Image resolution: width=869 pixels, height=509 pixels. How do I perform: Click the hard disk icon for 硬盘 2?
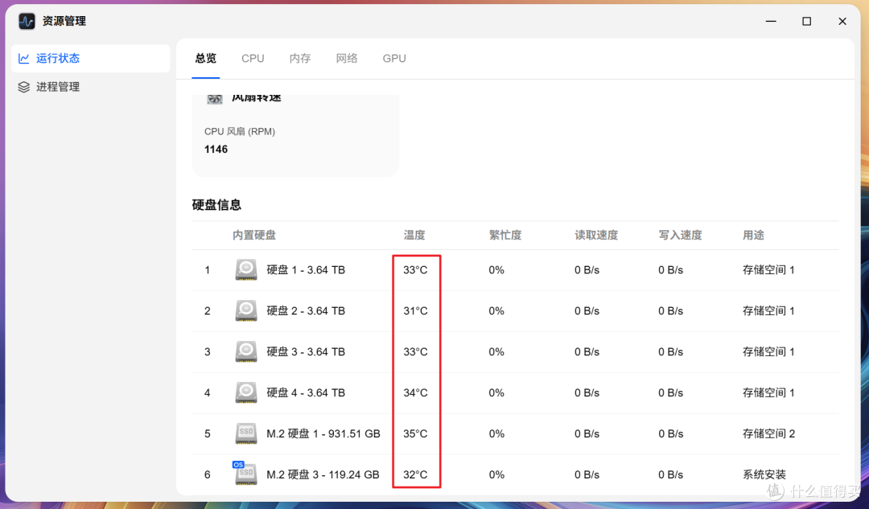pos(246,310)
